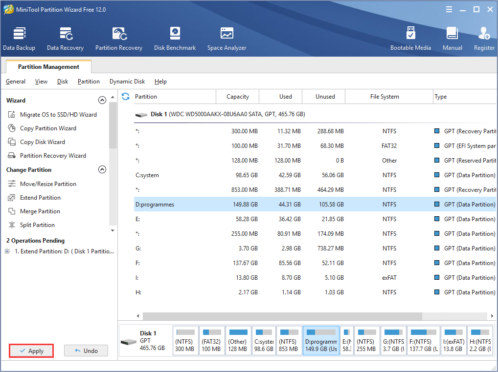
Task: Select the 100.00 MB FAT32 partition row
Action: pyautogui.click(x=315, y=146)
